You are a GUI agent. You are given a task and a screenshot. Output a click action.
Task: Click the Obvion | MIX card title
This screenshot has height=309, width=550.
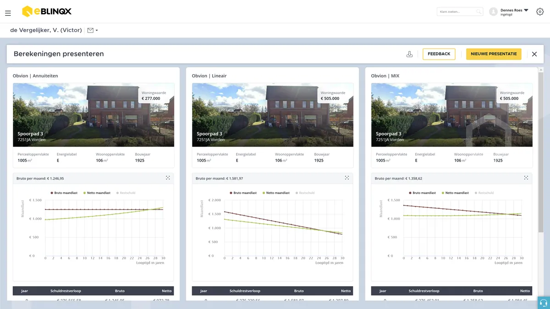tap(385, 76)
